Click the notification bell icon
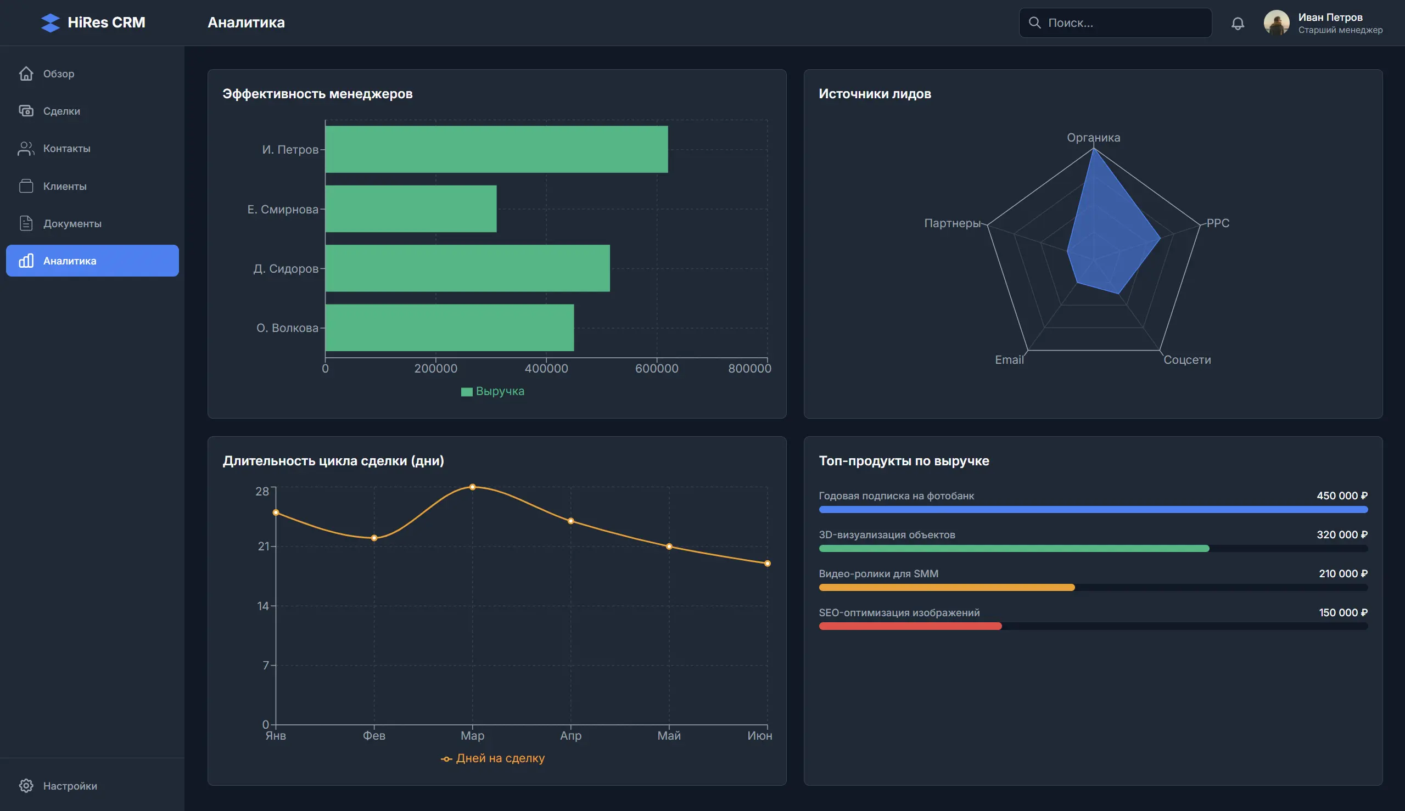 point(1238,23)
